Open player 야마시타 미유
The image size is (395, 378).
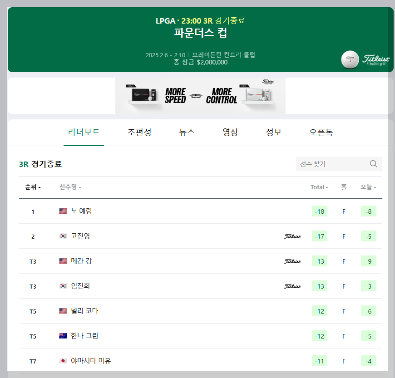coord(91,361)
